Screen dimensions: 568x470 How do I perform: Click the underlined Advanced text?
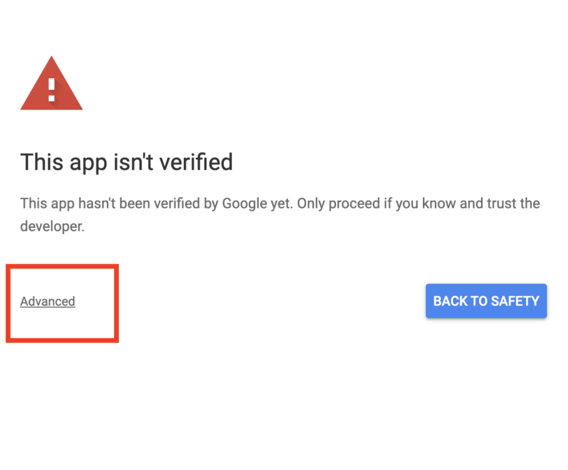tap(47, 302)
